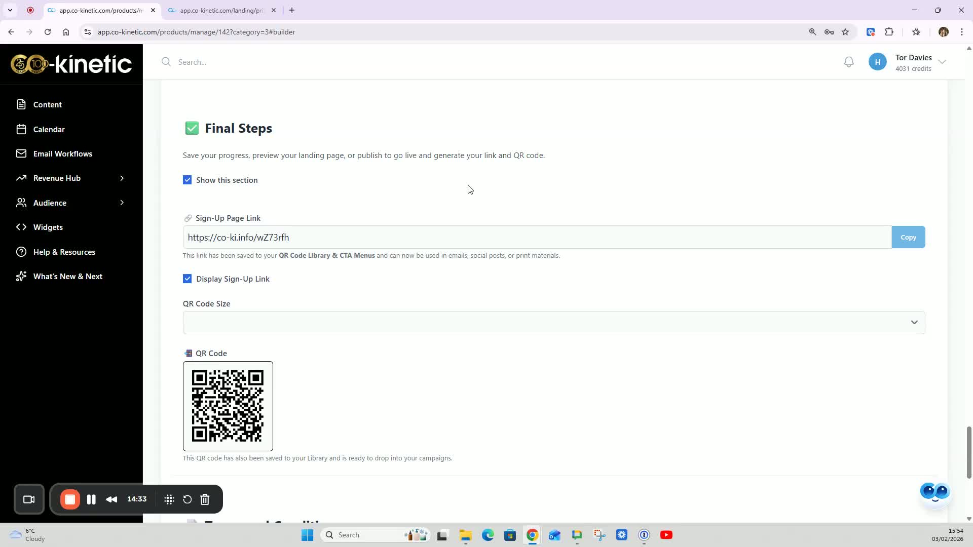Screen dimensions: 973x547
Task: Toggle the Show this section checkbox
Action: [x=188, y=180]
